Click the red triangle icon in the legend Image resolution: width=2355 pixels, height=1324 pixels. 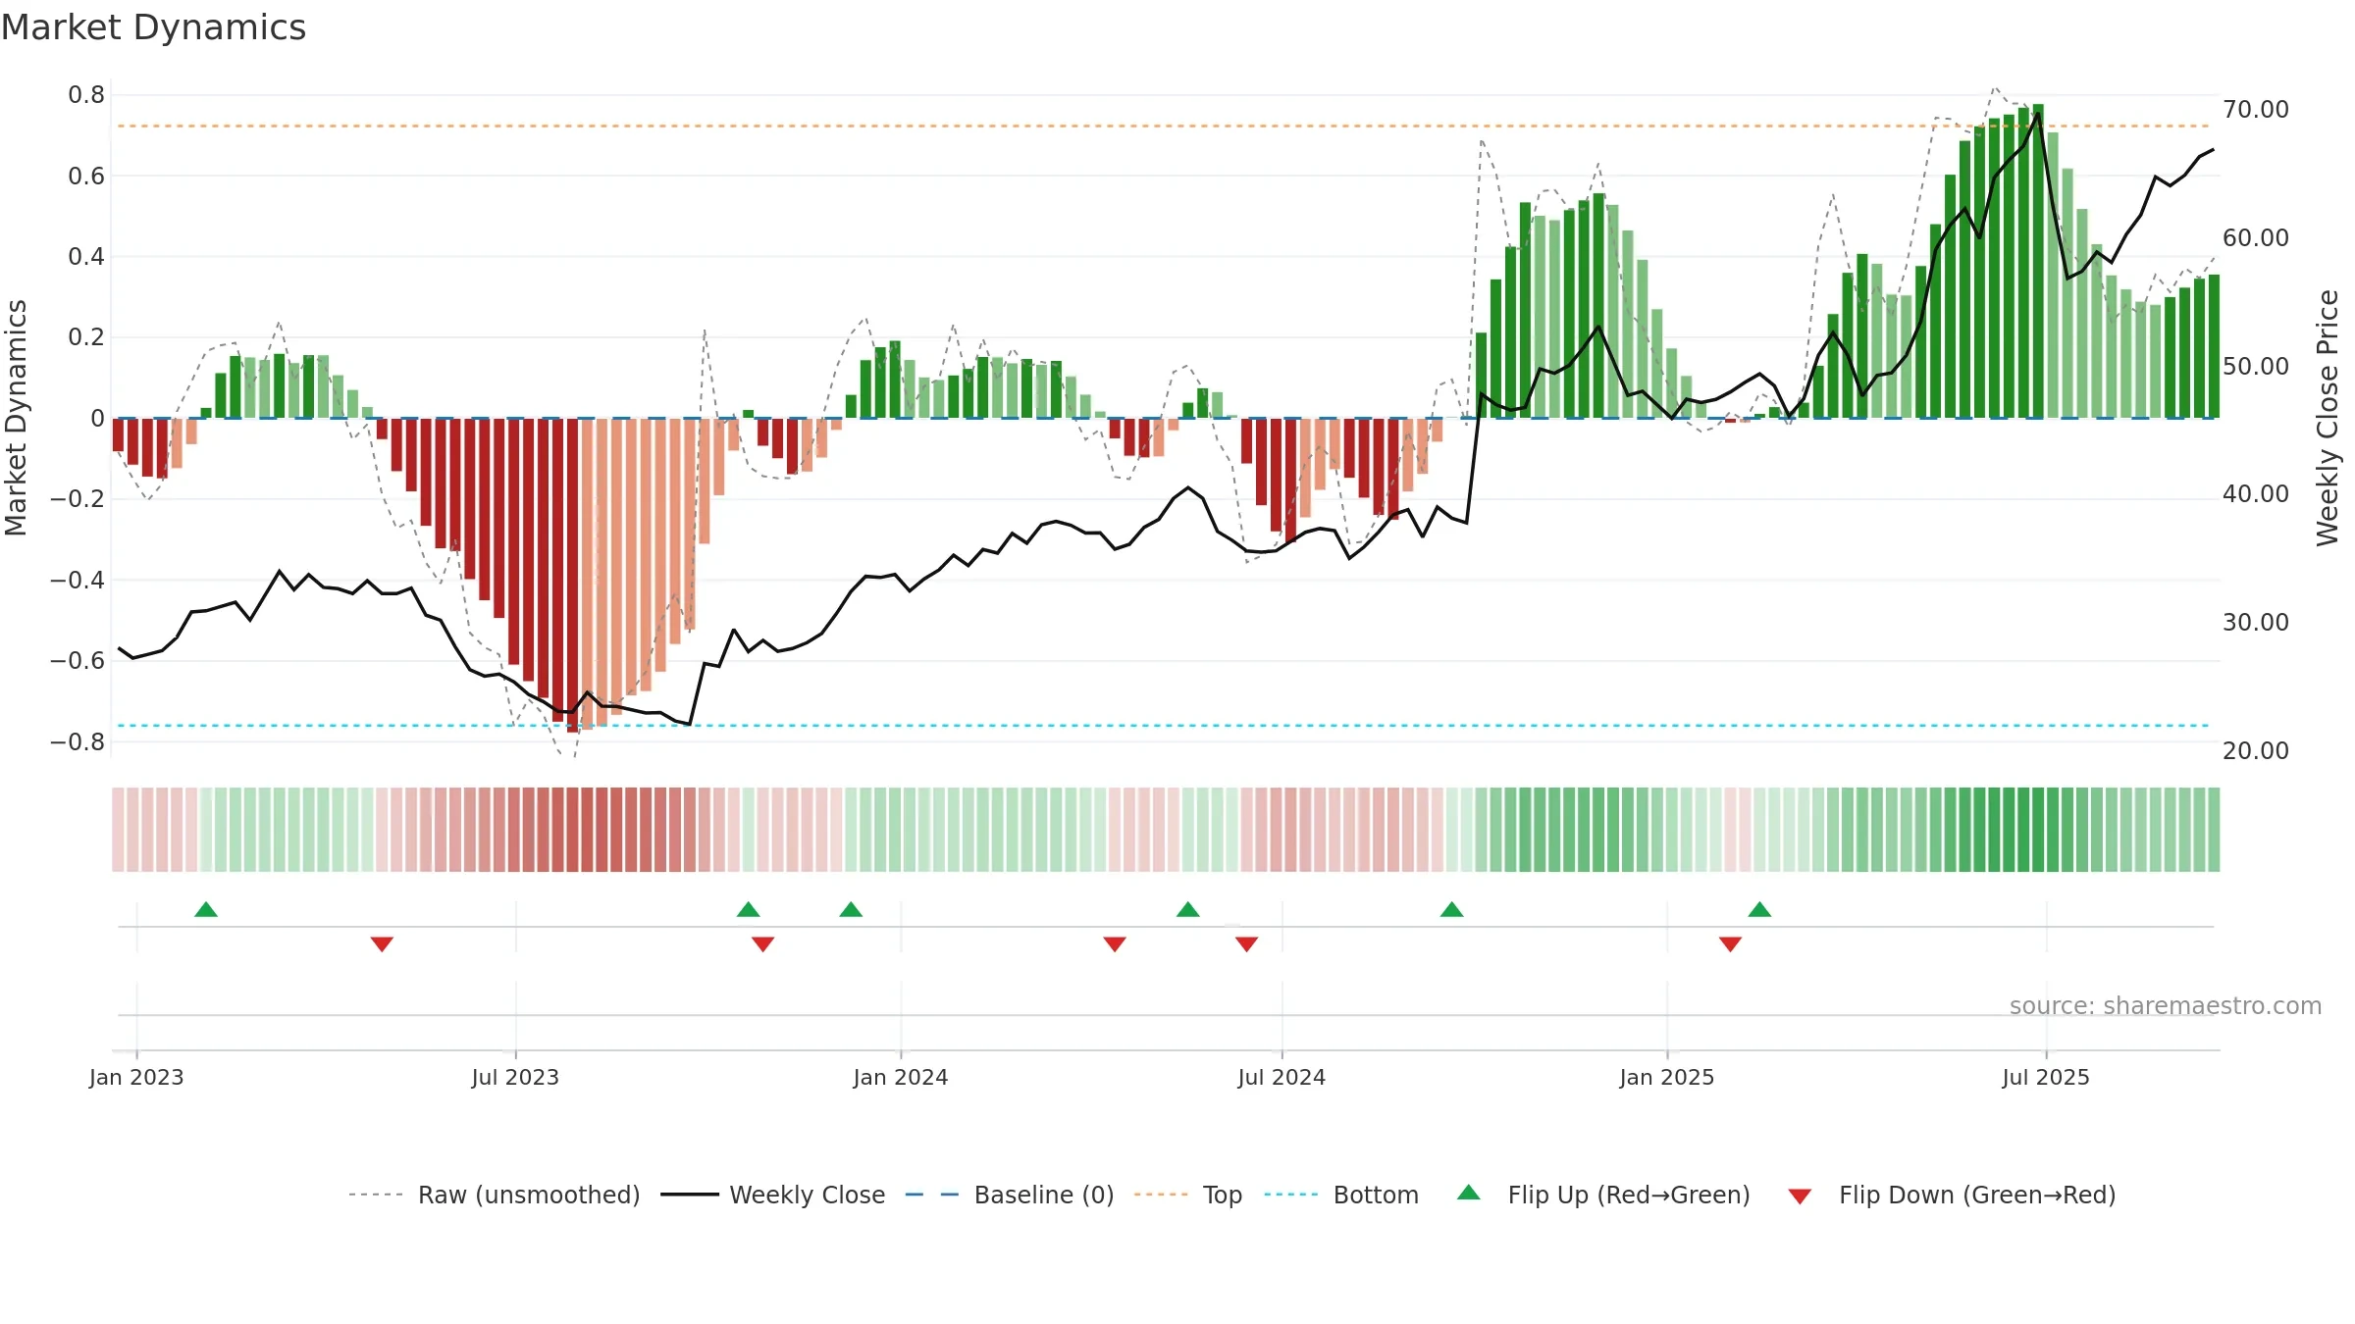(x=1800, y=1197)
